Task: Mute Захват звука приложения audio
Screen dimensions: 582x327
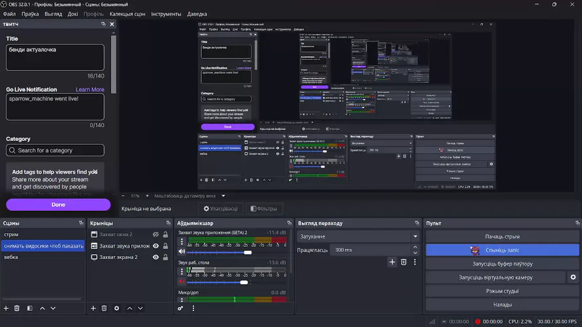Action: pyautogui.click(x=182, y=252)
